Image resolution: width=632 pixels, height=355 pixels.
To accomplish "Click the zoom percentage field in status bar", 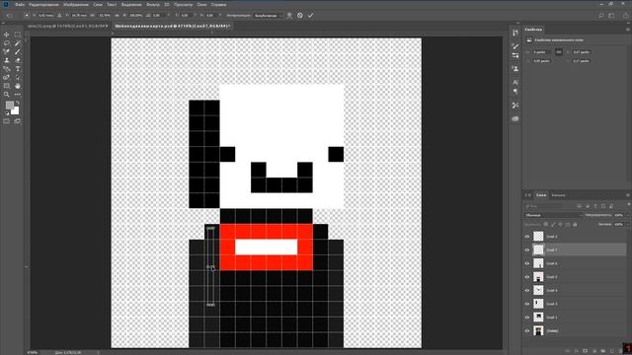I will click(x=33, y=352).
